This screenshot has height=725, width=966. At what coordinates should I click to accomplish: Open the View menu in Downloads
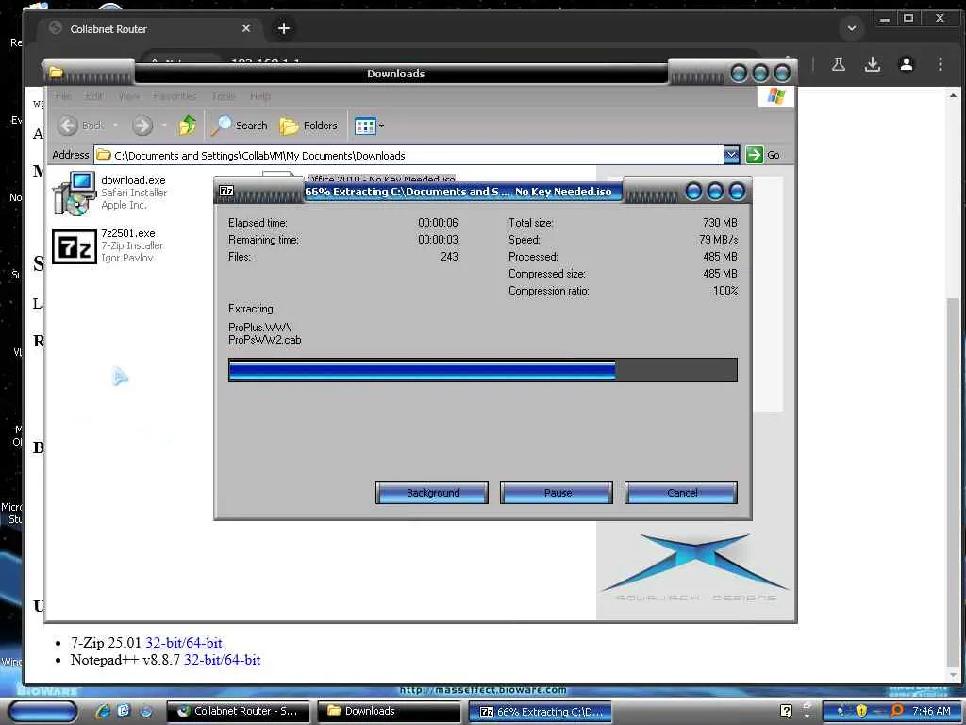coord(128,96)
